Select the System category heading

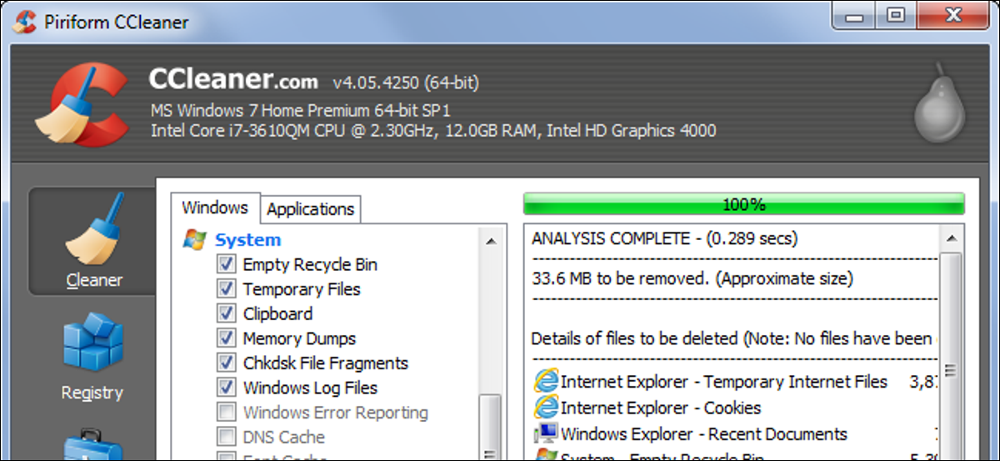pyautogui.click(x=247, y=240)
